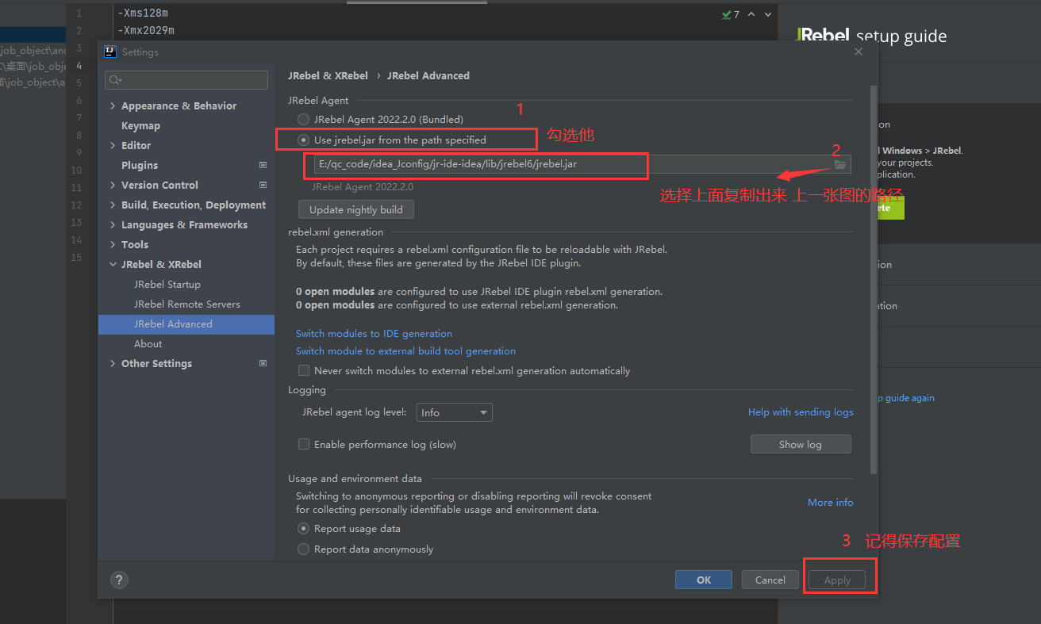Open the JRebel agent log level dropdown
The width and height of the screenshot is (1041, 624).
coord(454,412)
